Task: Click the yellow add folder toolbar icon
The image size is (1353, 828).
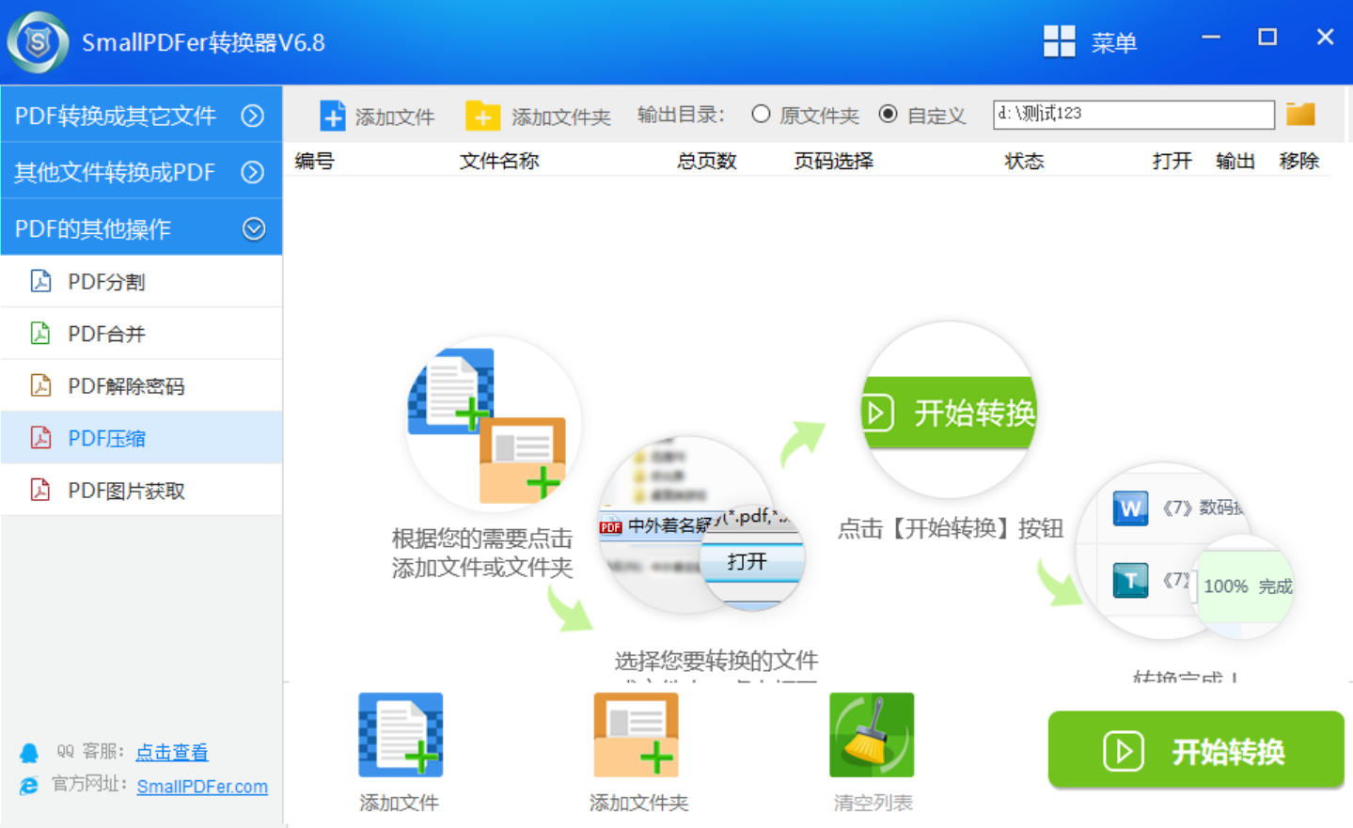Action: (x=482, y=116)
